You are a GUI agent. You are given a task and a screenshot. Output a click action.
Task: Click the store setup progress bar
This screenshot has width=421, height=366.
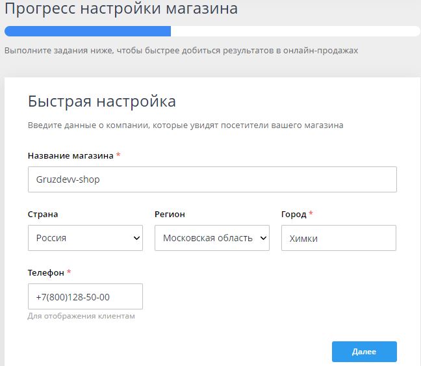(x=212, y=31)
